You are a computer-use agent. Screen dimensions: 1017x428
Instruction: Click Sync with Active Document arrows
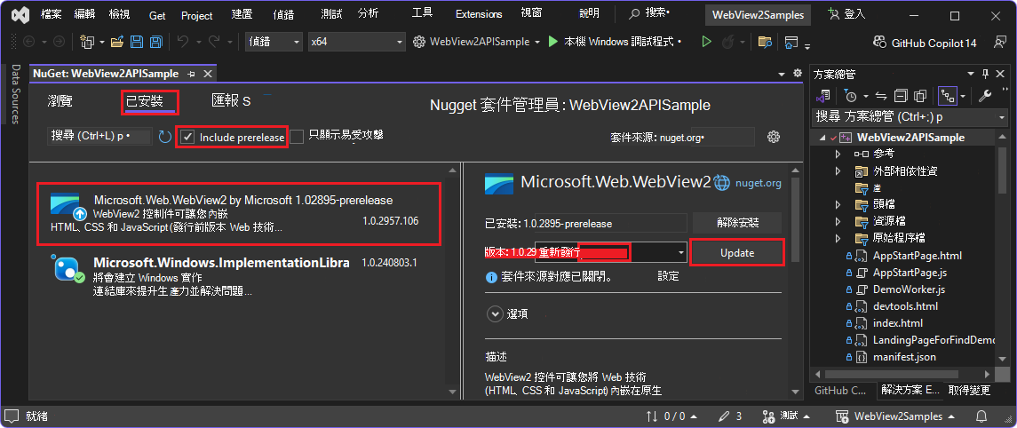tap(881, 96)
